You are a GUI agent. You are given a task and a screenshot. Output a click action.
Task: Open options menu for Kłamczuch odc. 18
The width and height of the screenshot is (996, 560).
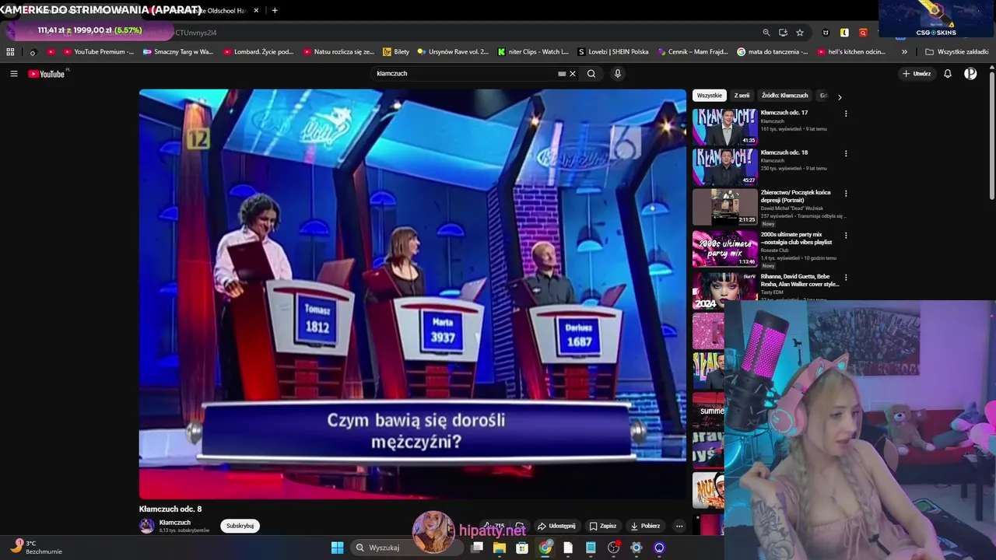click(x=846, y=153)
